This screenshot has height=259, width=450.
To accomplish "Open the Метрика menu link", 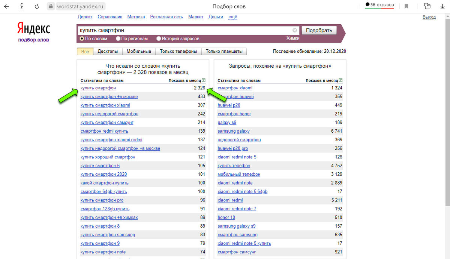I will (x=136, y=17).
